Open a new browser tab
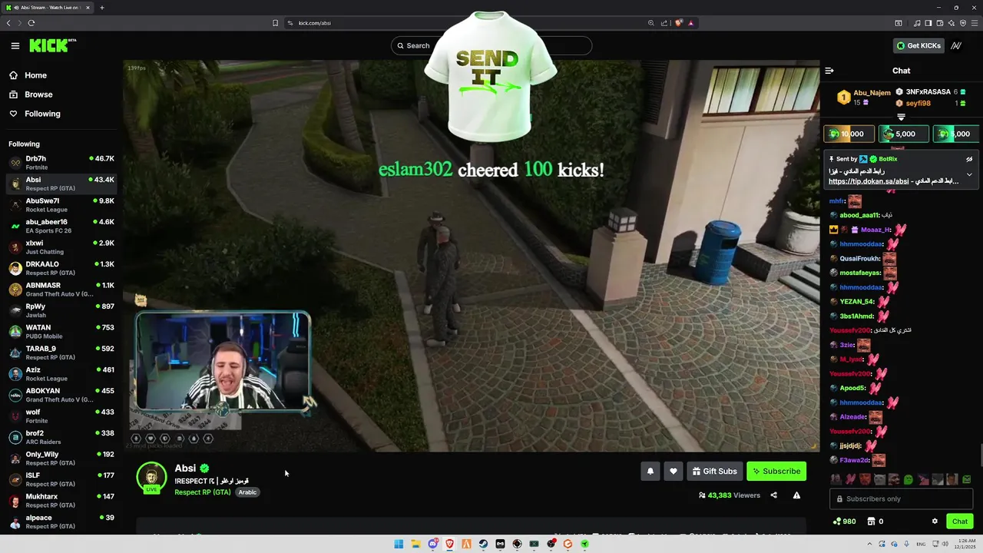983x553 pixels. pos(101,8)
